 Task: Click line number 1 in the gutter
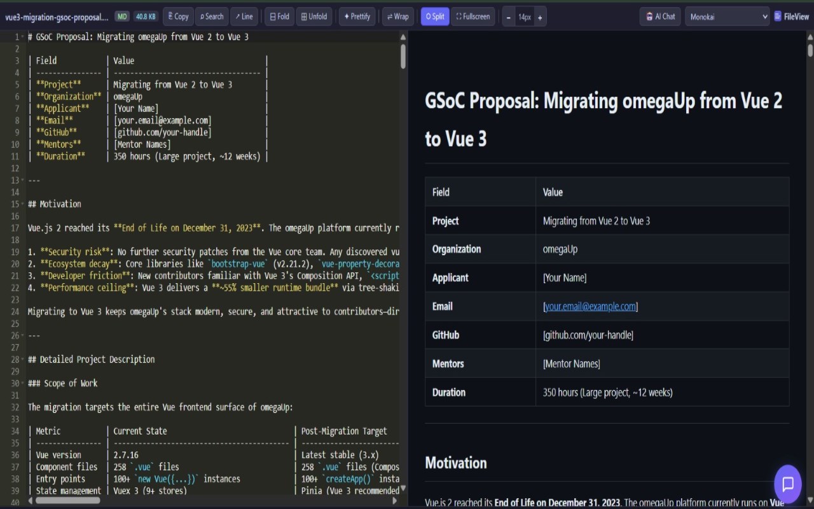coord(17,37)
